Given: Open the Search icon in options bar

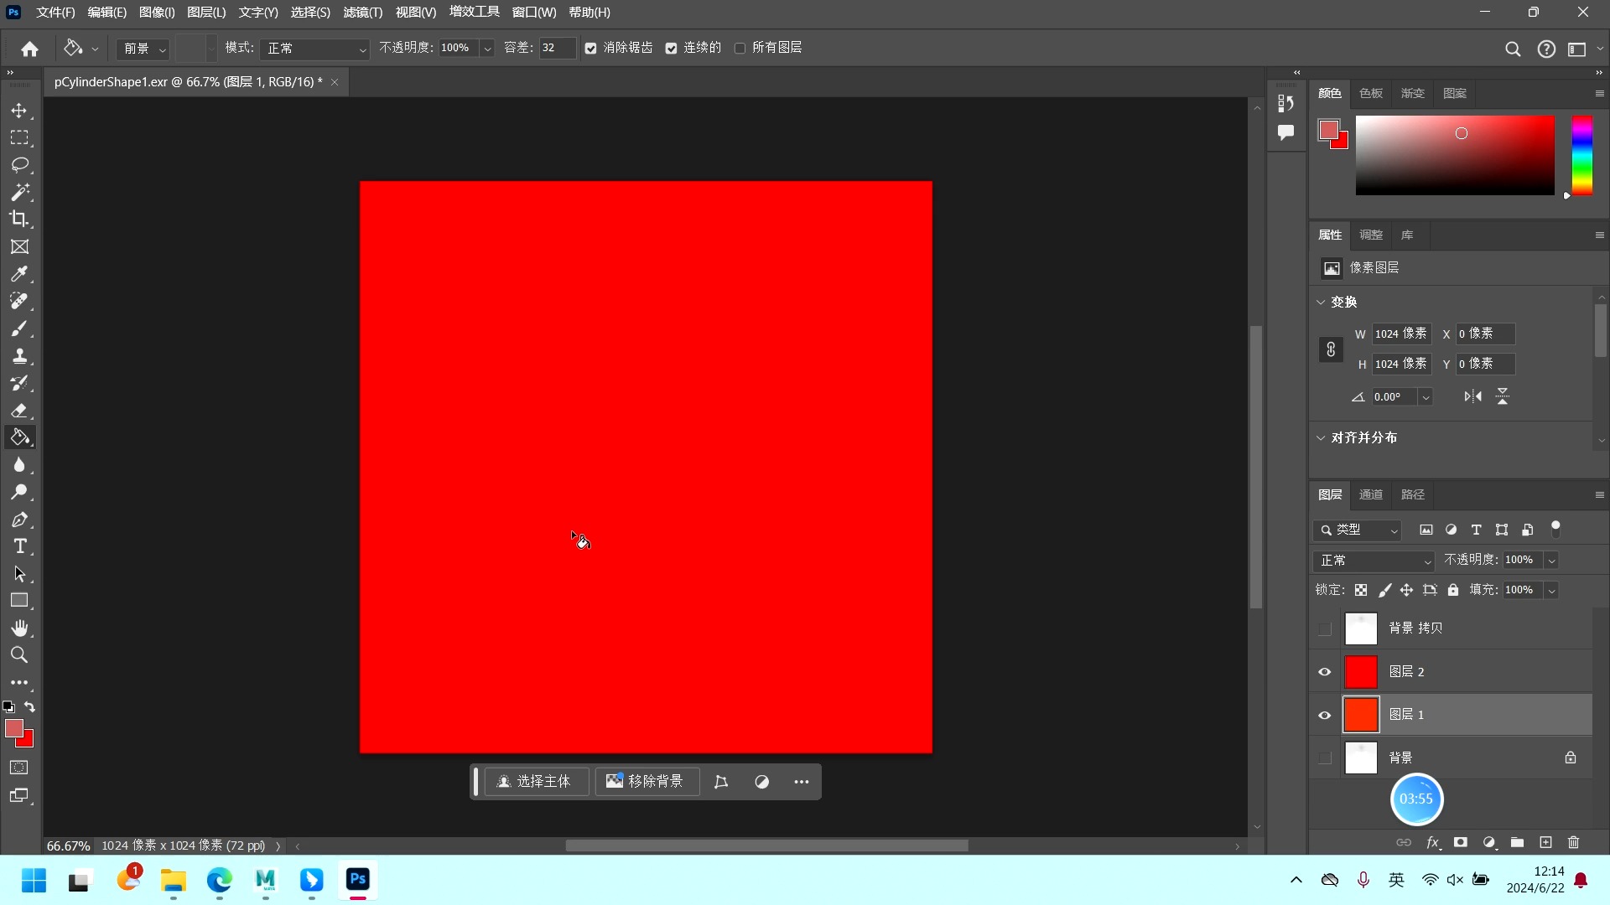Looking at the screenshot, I should [1513, 49].
